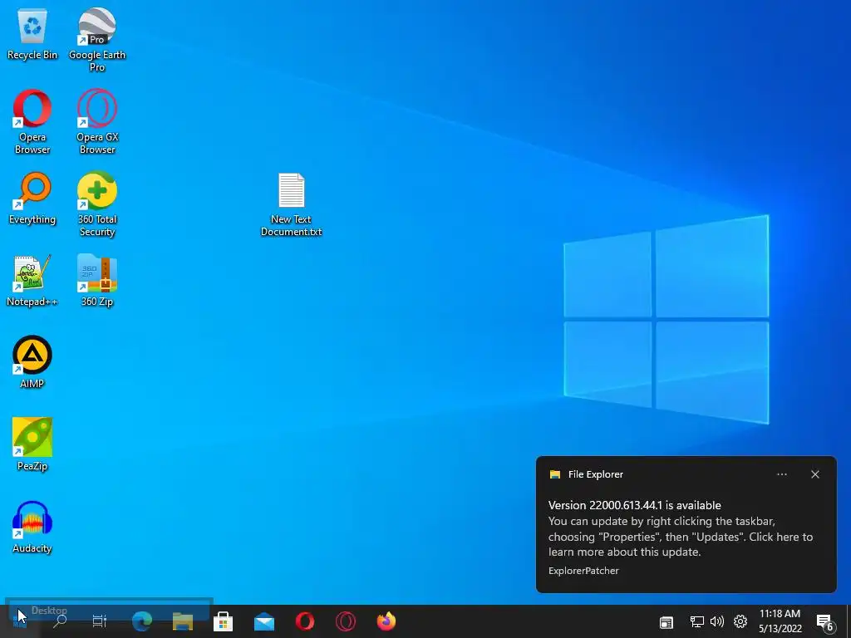Click the 'ExplorerPatcher' attribution text
This screenshot has height=638, width=851.
point(583,571)
